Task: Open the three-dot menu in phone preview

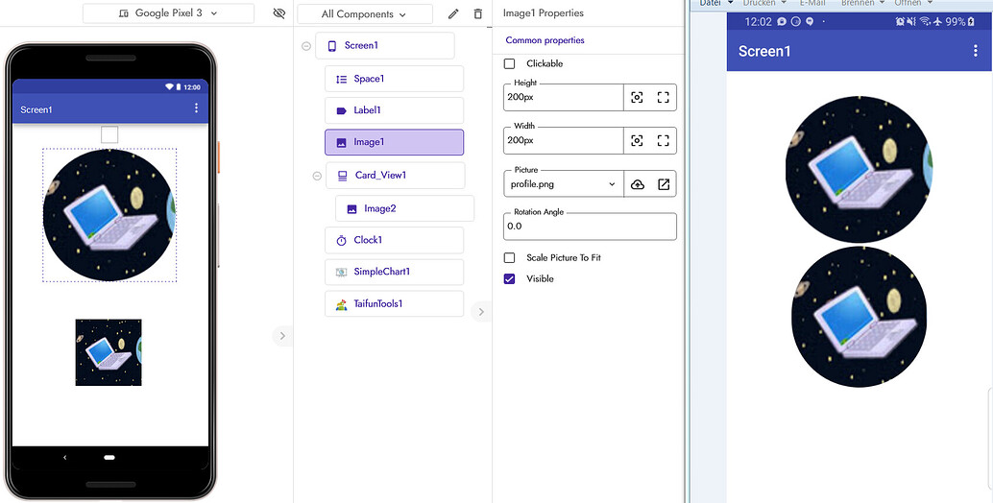Action: tap(197, 108)
